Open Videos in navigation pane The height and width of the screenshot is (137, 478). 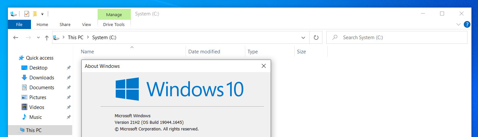37,107
